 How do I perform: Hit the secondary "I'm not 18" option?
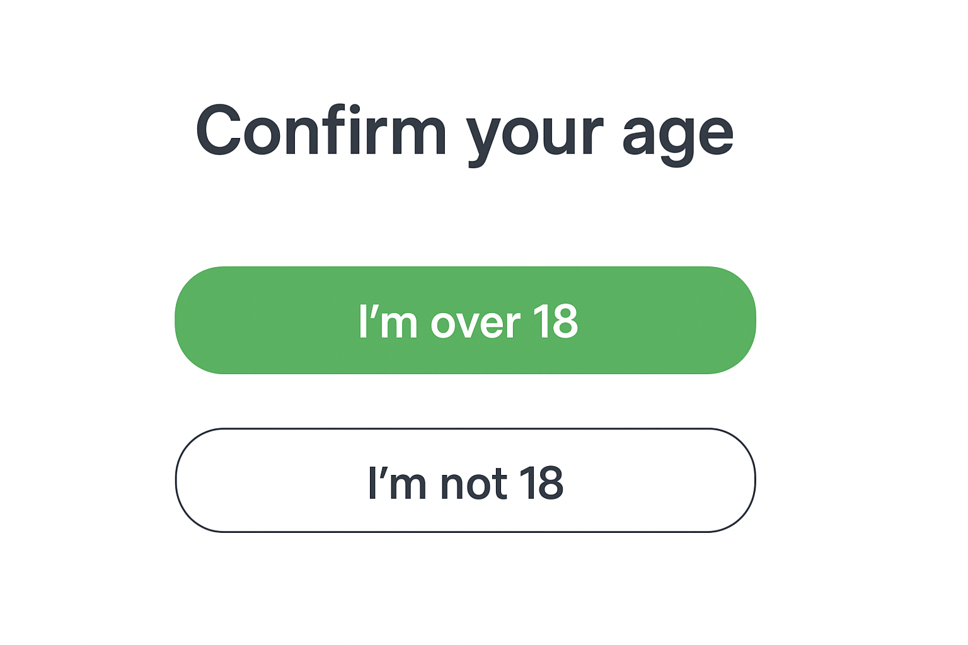[x=465, y=481]
